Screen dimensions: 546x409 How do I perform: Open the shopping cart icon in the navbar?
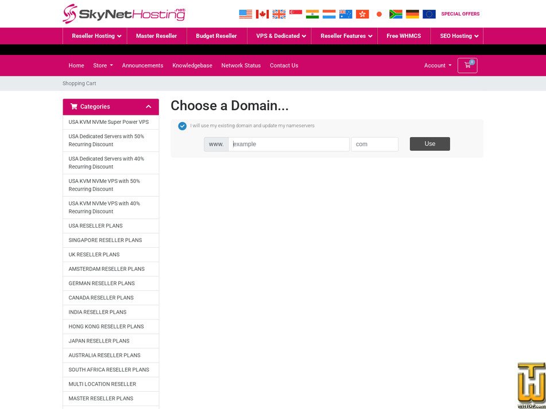point(467,65)
